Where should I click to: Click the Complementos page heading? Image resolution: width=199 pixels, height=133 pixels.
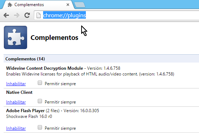tap(55, 38)
